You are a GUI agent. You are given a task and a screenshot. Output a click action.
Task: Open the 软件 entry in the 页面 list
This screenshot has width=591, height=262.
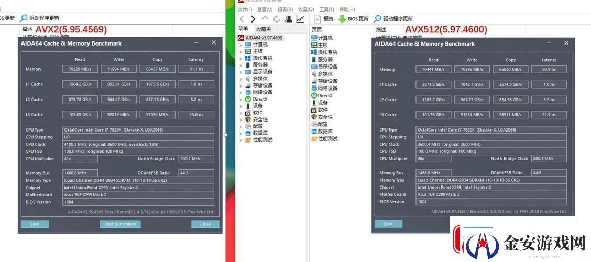320,110
